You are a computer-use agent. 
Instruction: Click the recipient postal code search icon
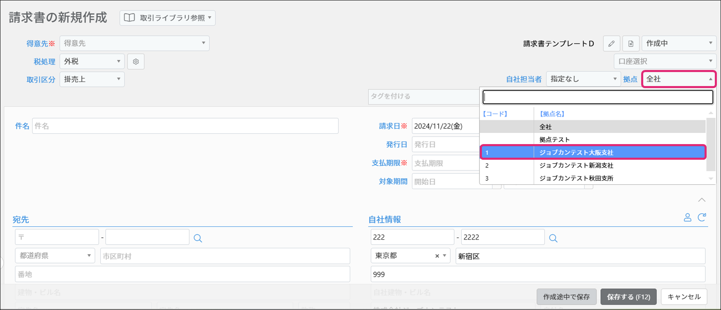pos(198,238)
